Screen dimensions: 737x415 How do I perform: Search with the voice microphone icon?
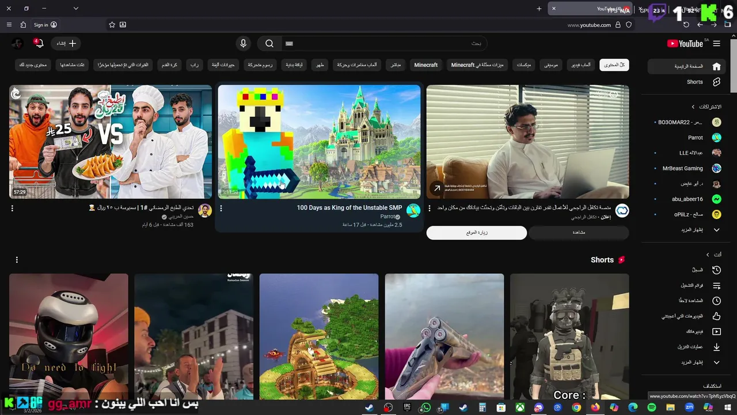243,43
